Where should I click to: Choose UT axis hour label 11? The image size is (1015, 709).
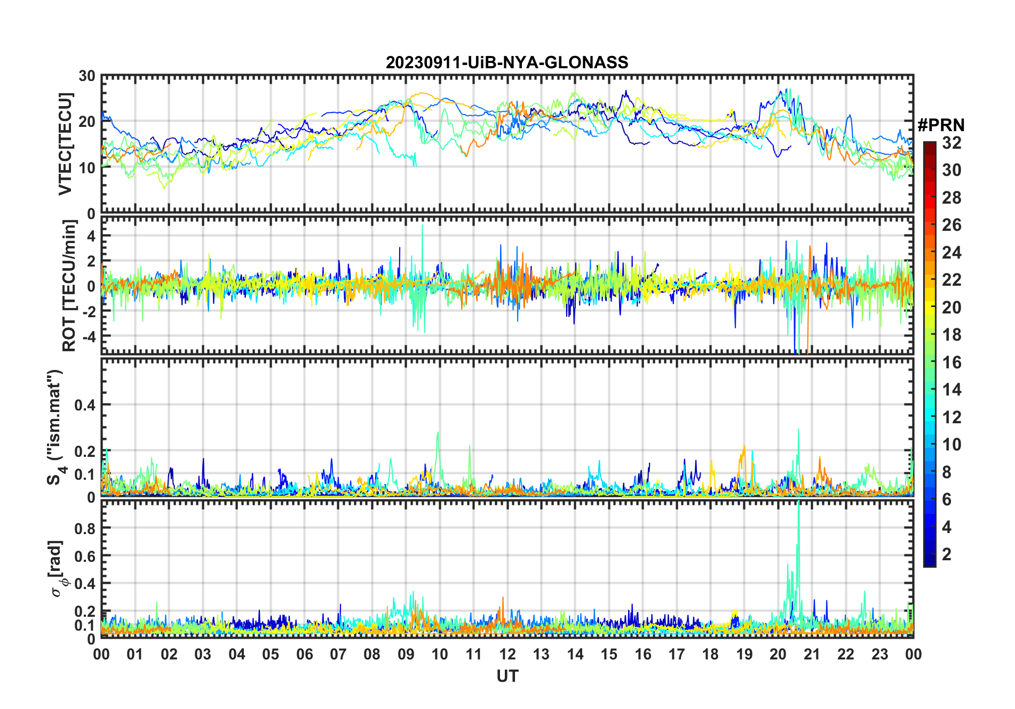(474, 654)
